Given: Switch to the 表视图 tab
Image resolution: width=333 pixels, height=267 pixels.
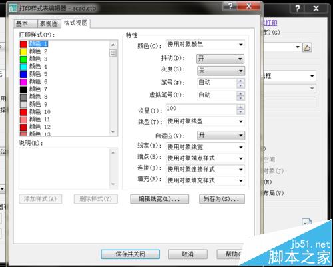Looking at the screenshot, I should pyautogui.click(x=49, y=23).
